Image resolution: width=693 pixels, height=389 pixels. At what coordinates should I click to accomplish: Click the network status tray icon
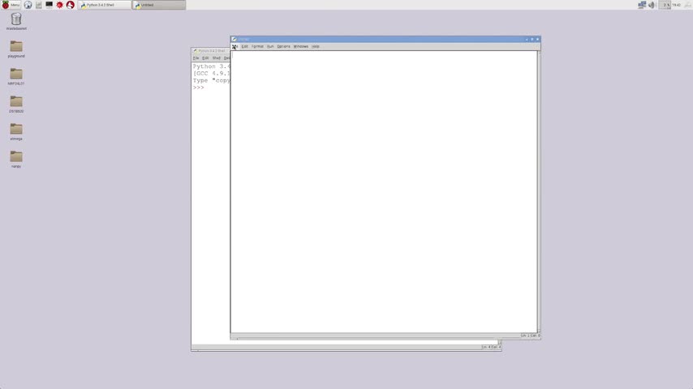(x=642, y=5)
